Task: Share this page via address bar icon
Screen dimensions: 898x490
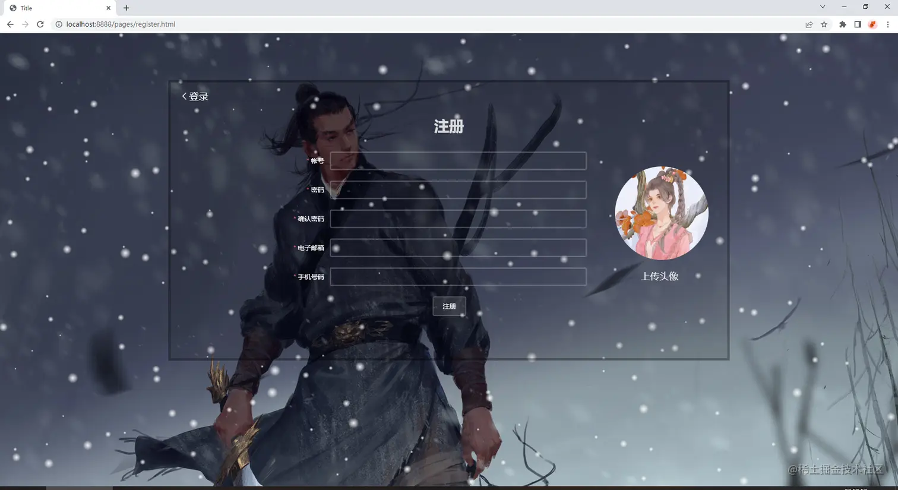Action: coord(809,24)
